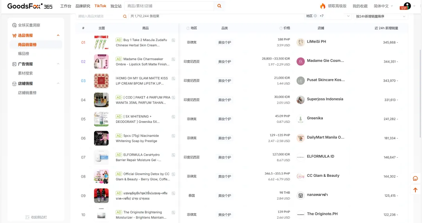The image size is (422, 223).
Task: Click the Superjoss Indonesia store avatar
Action: 300,100
